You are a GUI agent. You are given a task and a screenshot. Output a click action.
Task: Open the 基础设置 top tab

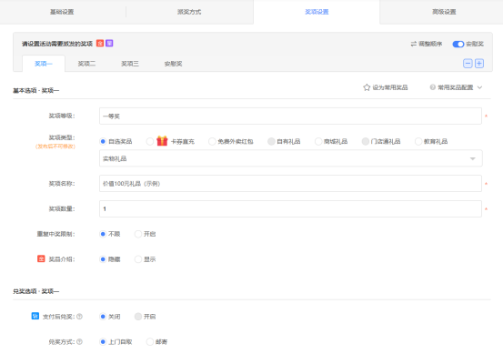click(62, 12)
